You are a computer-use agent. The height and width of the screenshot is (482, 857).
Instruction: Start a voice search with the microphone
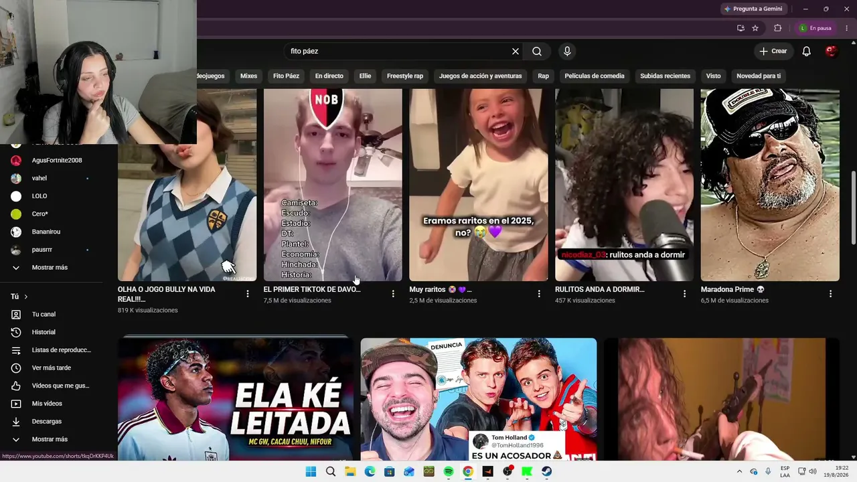567,52
